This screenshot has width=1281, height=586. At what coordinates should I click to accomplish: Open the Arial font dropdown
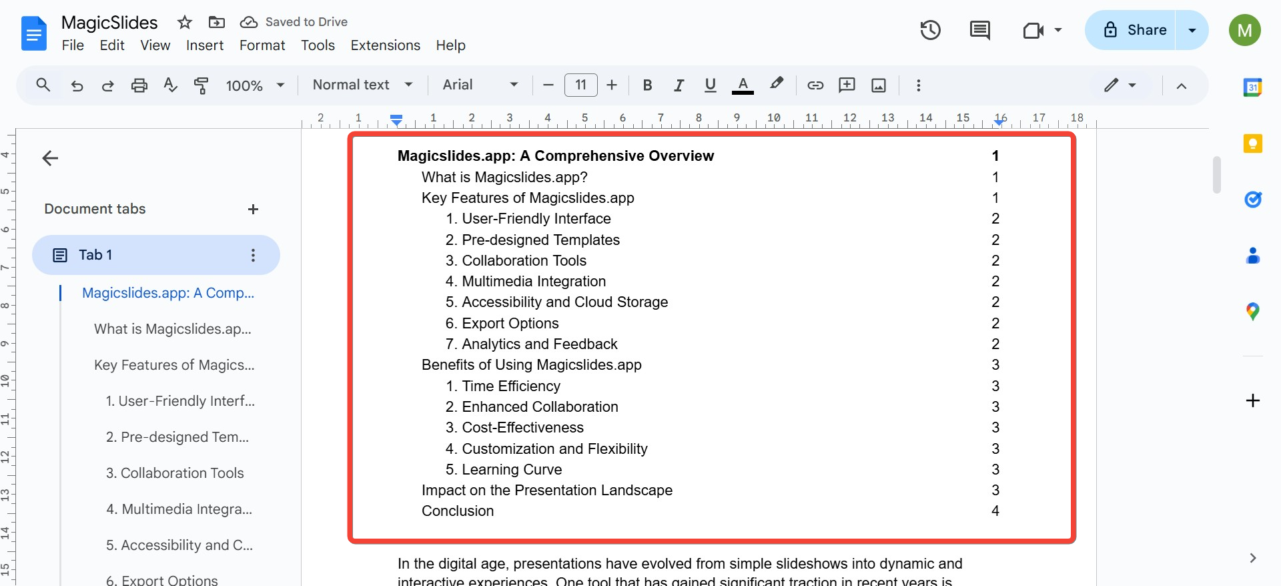point(480,85)
